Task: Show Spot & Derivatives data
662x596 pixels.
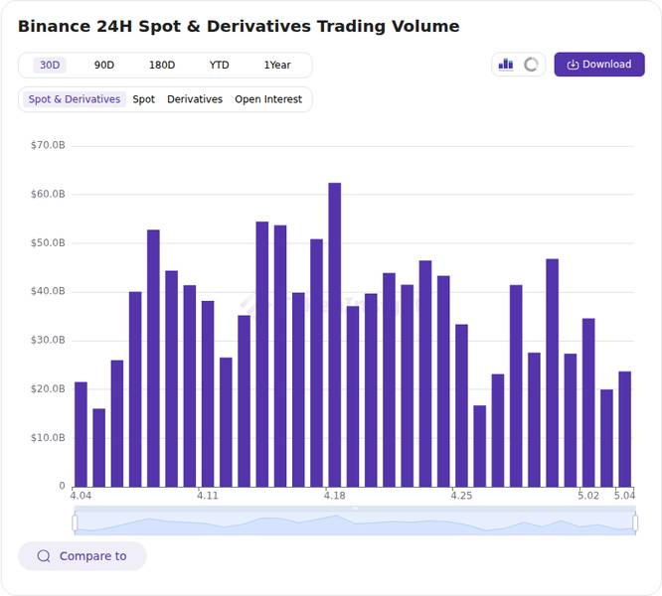Action: pyautogui.click(x=75, y=99)
